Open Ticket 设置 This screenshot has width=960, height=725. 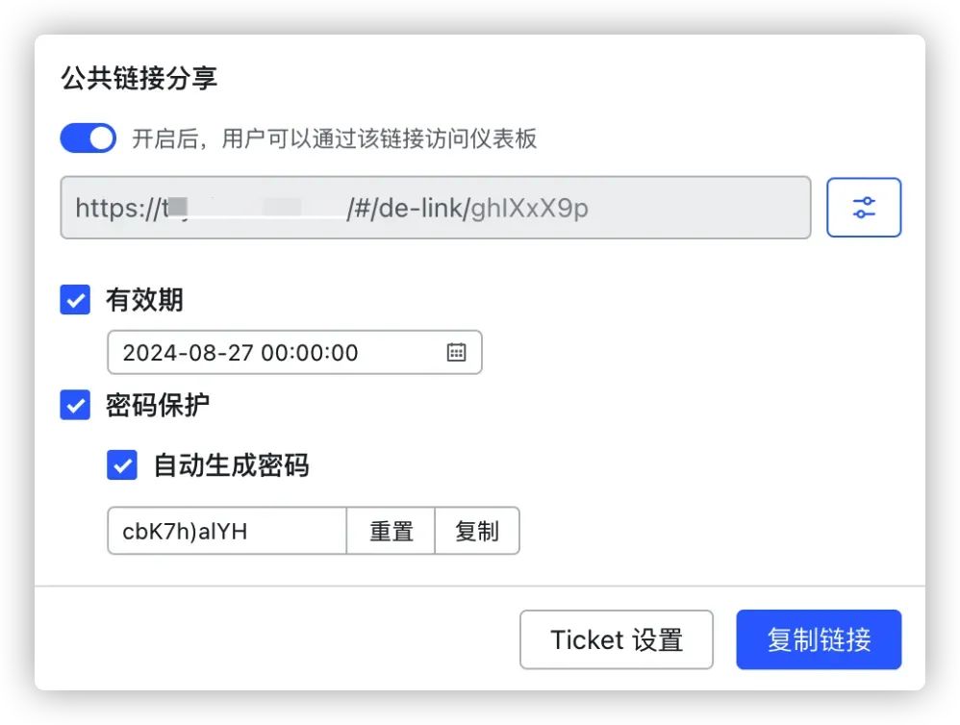pyautogui.click(x=616, y=639)
